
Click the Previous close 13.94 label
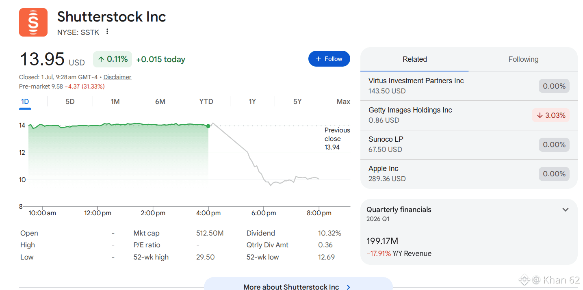point(337,139)
